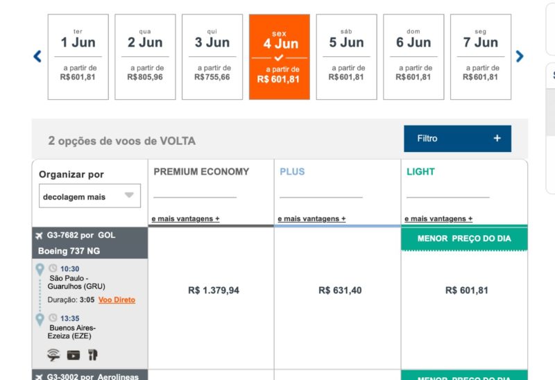Go to next dates with right arrow

point(520,56)
